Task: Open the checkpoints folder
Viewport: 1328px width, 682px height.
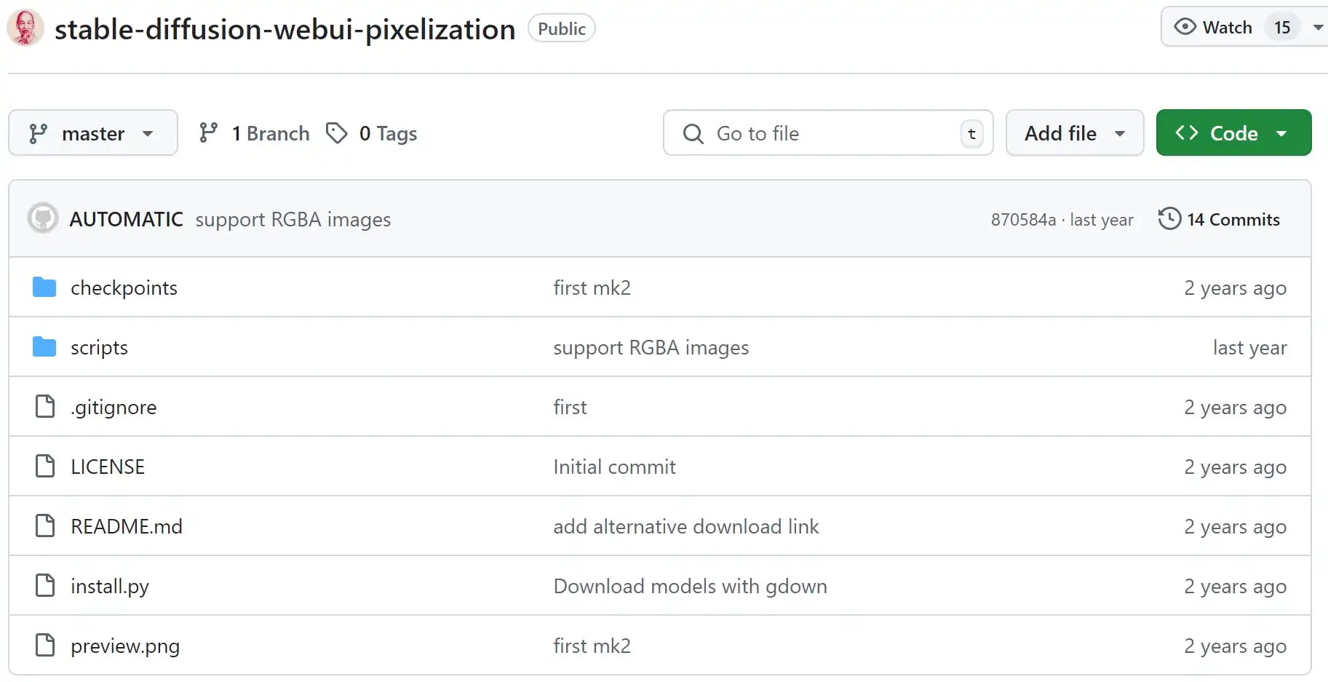Action: click(x=124, y=288)
